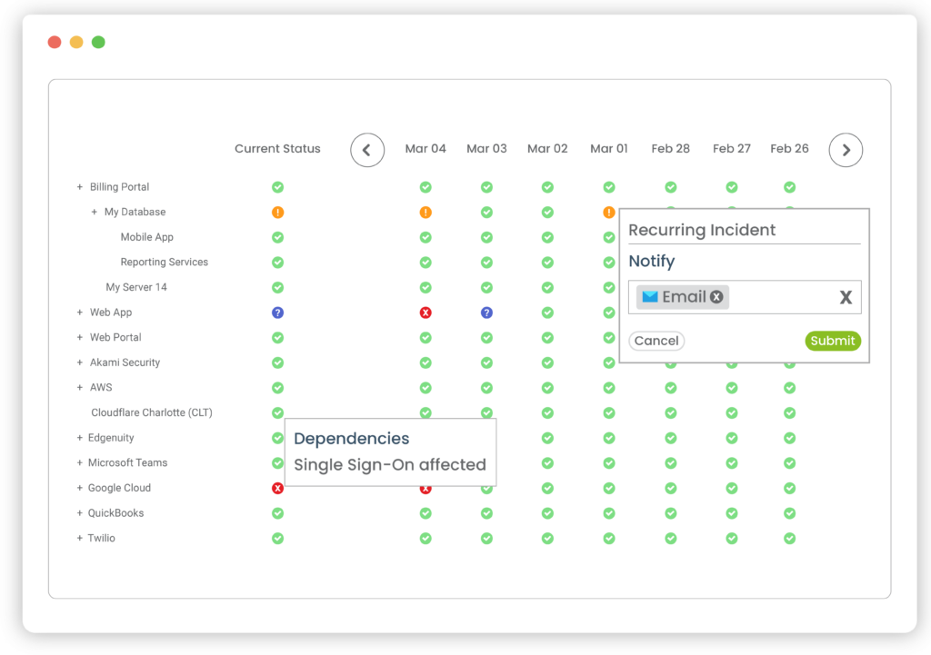Expand the Billing Portal tree item

point(79,186)
